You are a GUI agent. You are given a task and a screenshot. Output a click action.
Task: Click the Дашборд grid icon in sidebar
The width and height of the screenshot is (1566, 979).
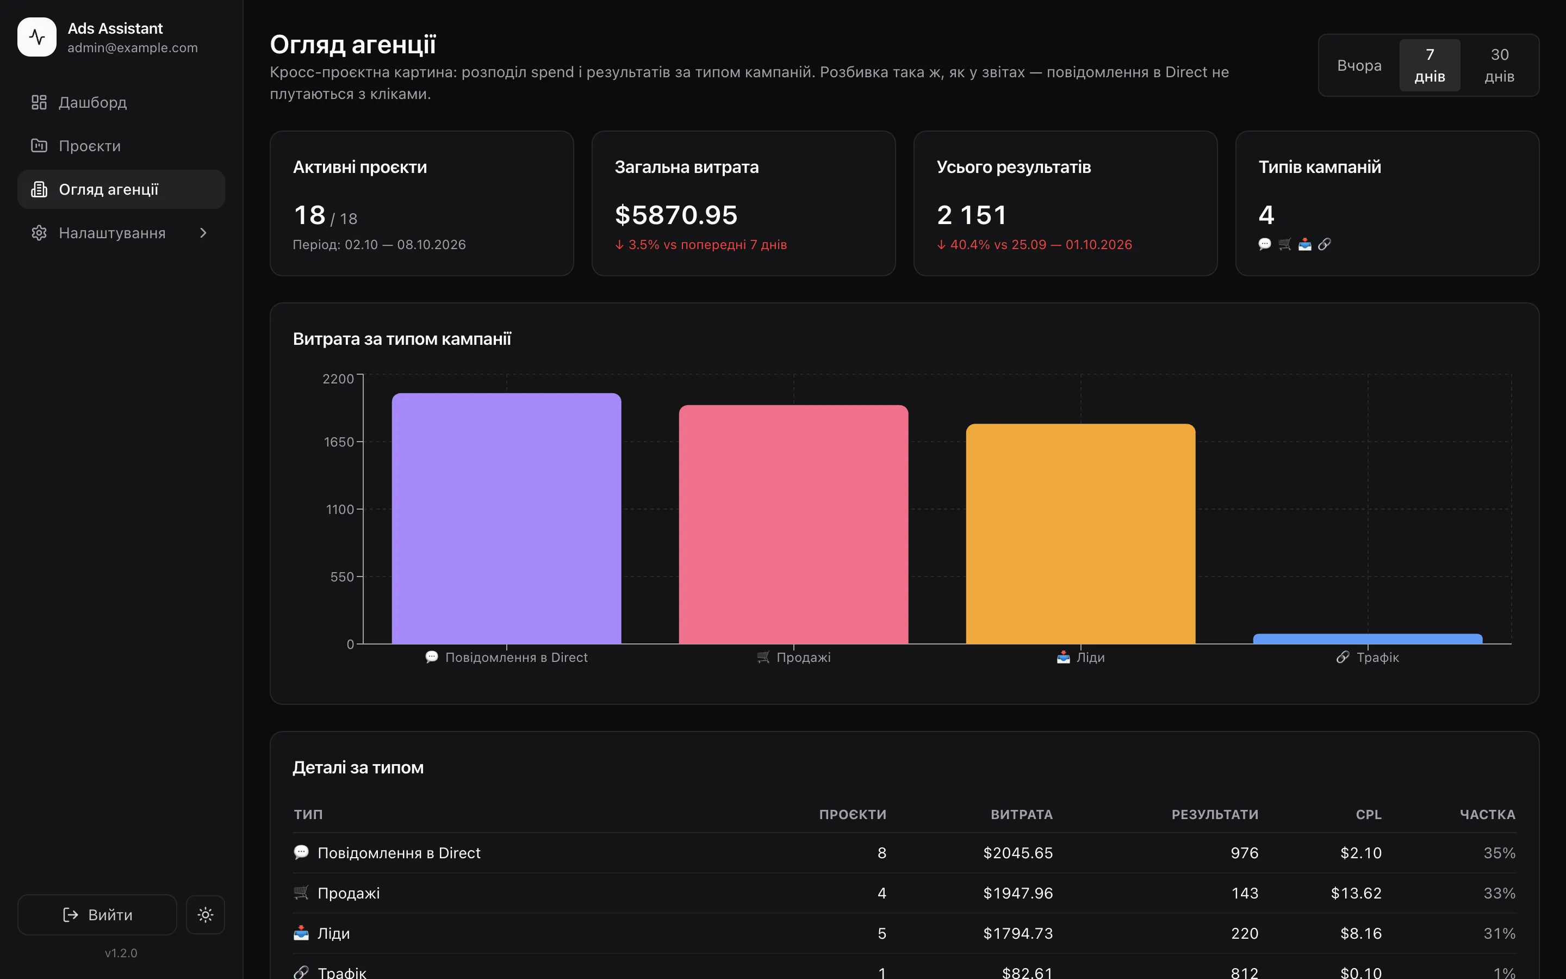tap(39, 102)
